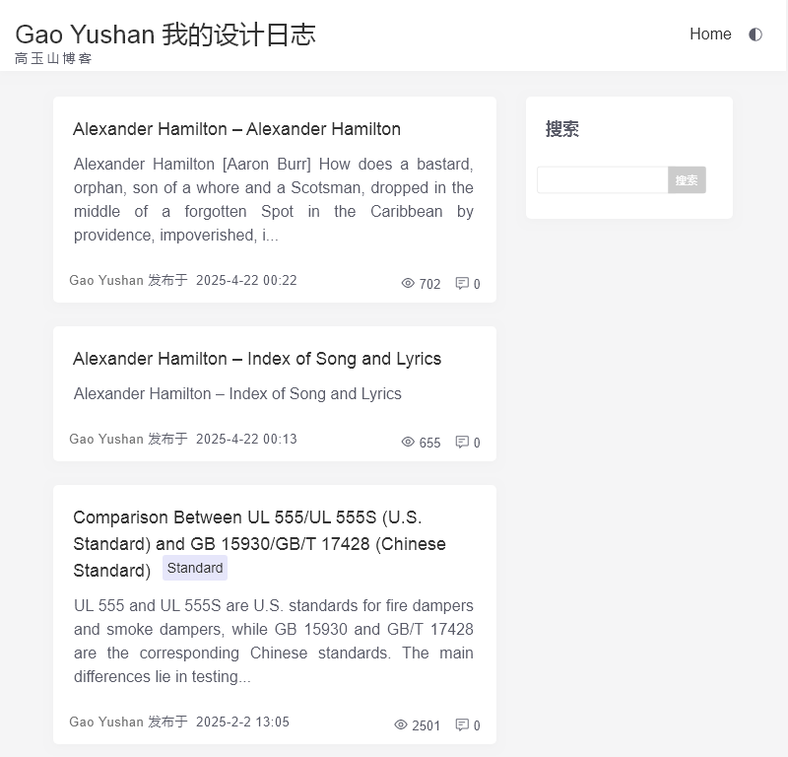Screen dimensions: 788x757
Task: Open the comment icon on the UL 555 post
Action: coord(462,724)
